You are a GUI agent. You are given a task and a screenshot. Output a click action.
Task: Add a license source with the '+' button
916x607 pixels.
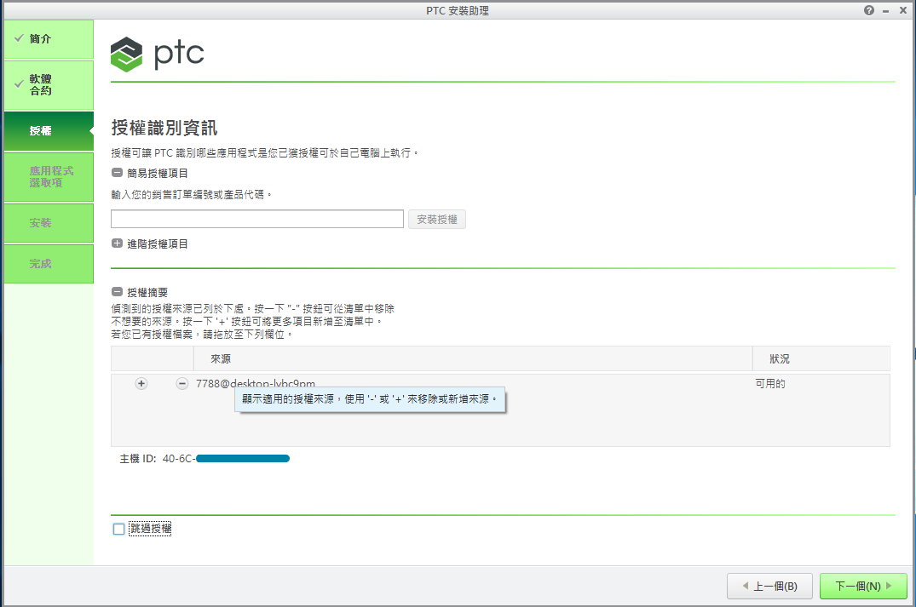tap(141, 384)
